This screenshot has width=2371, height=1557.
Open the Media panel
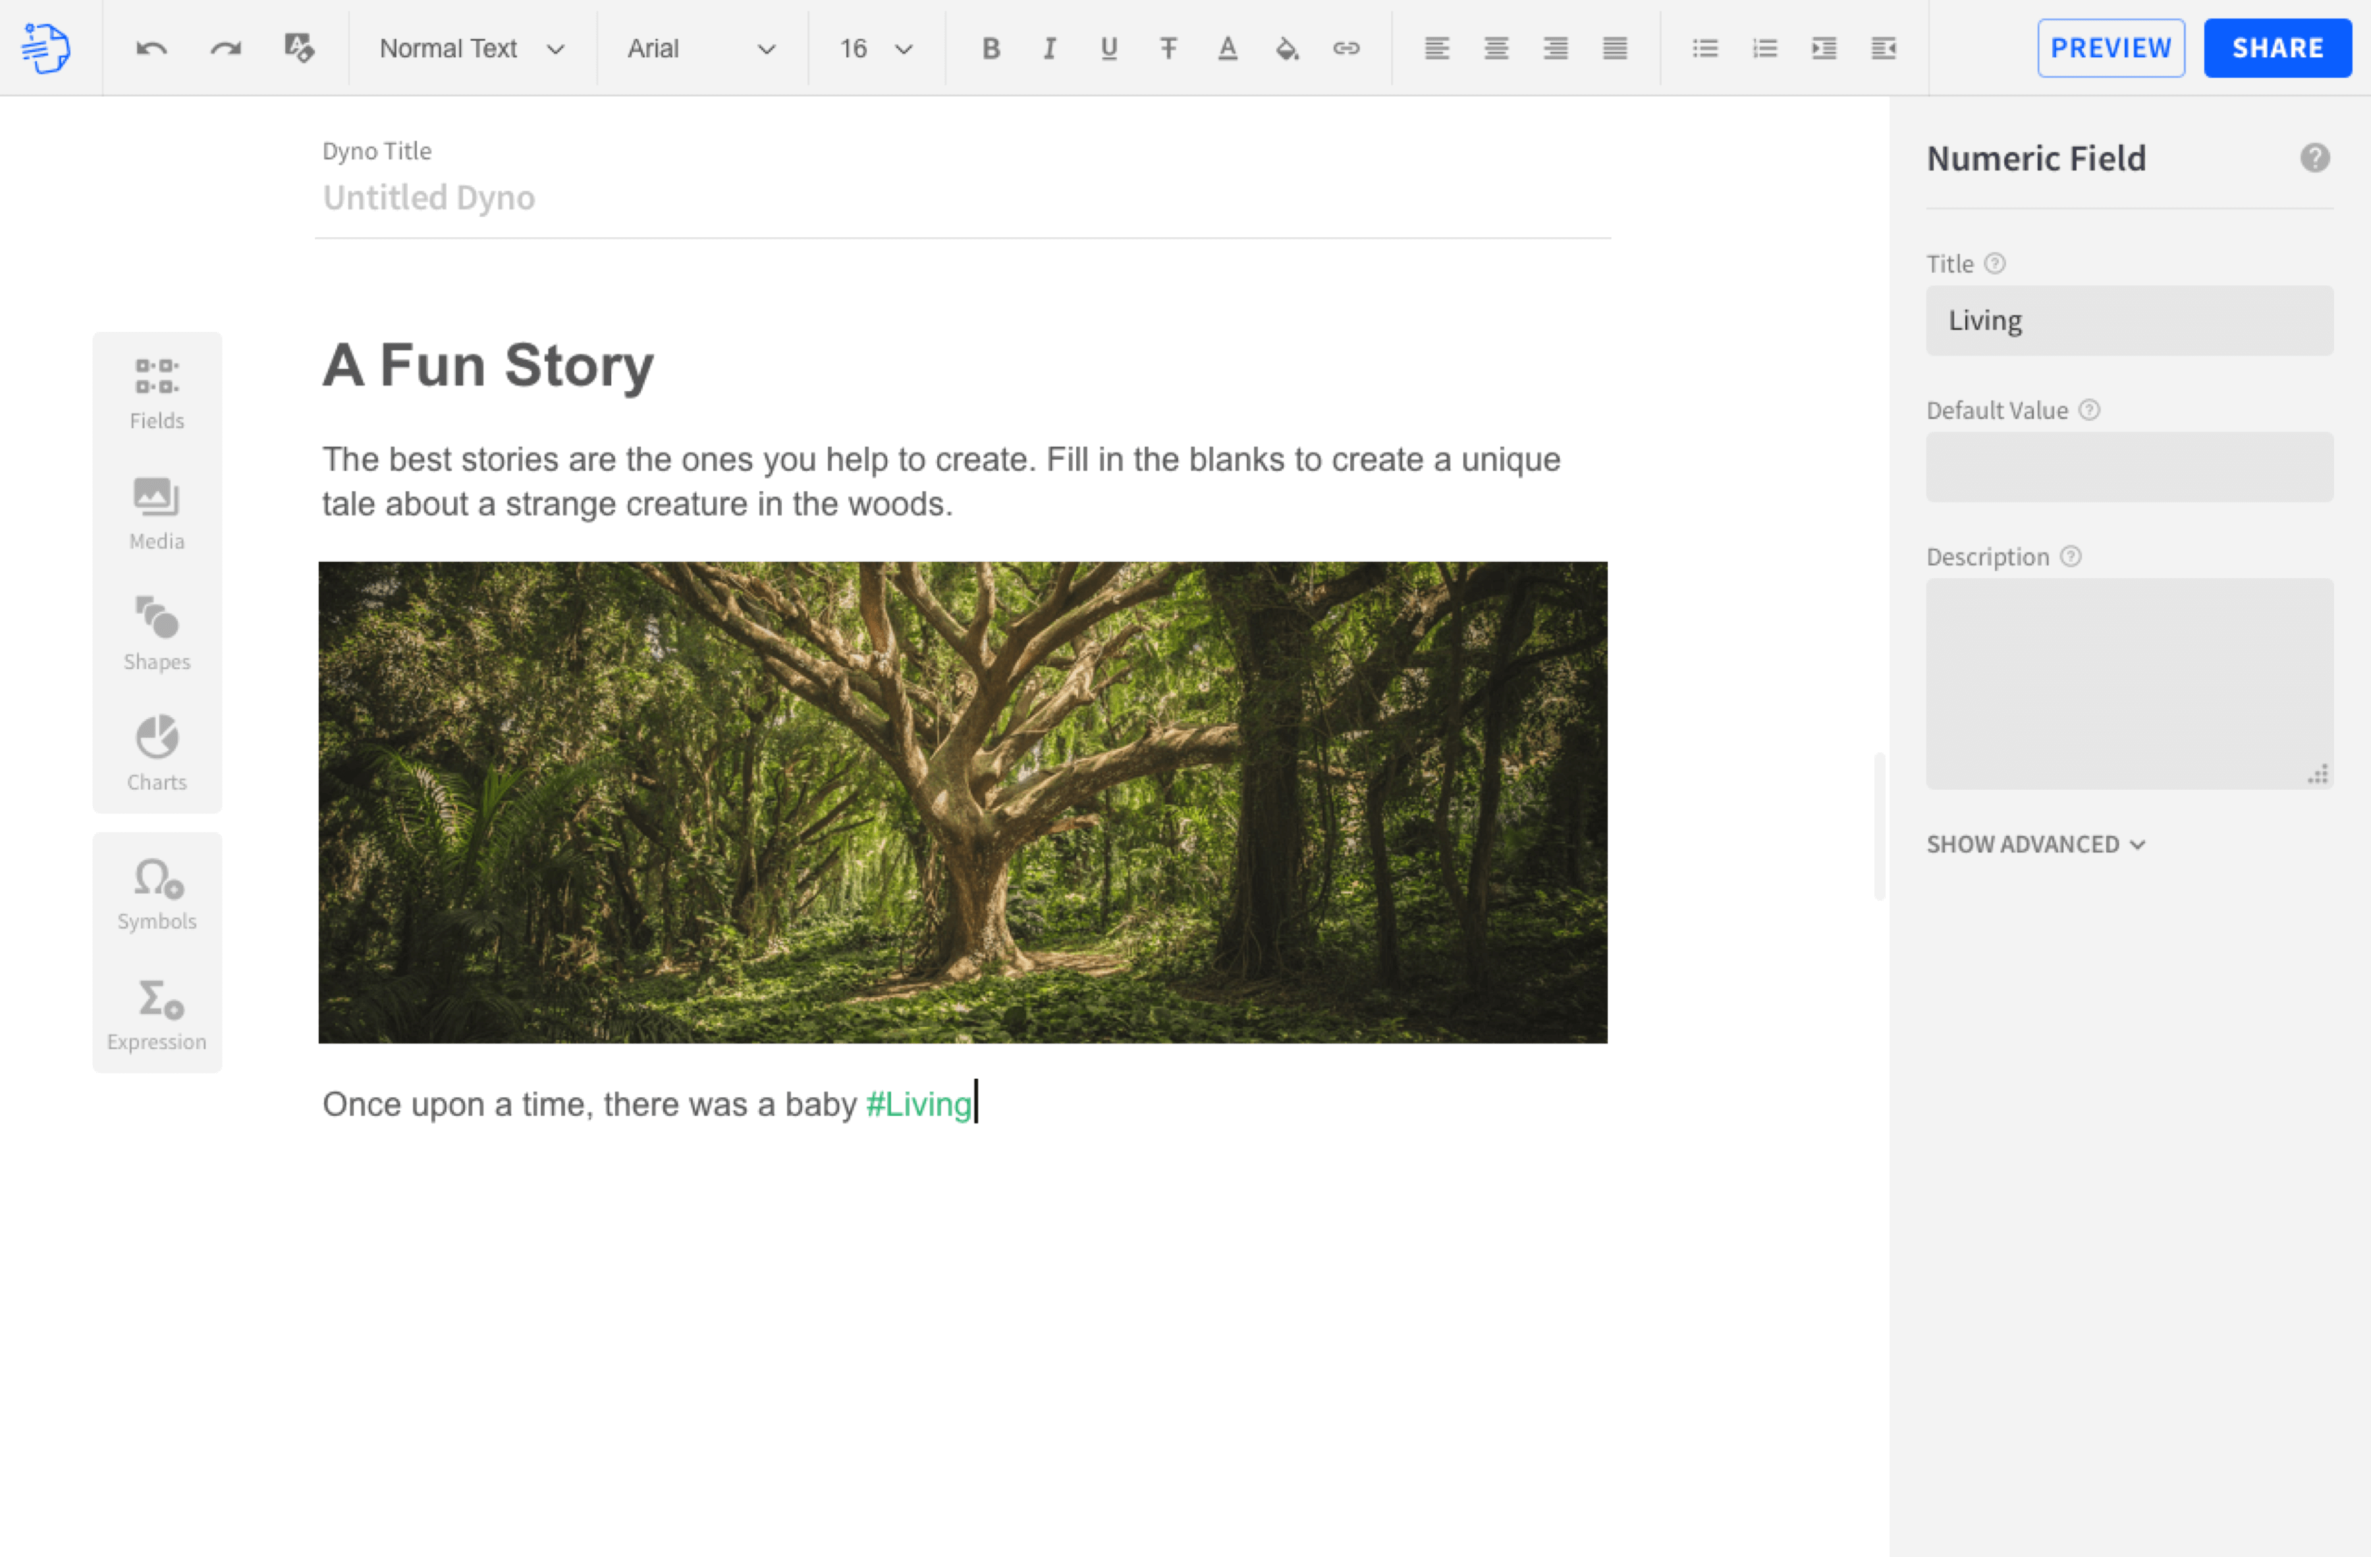tap(156, 511)
